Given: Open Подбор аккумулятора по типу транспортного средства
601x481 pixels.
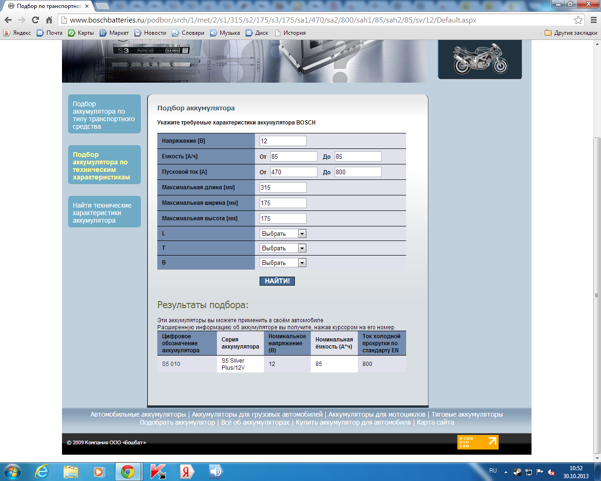Looking at the screenshot, I should click(104, 114).
